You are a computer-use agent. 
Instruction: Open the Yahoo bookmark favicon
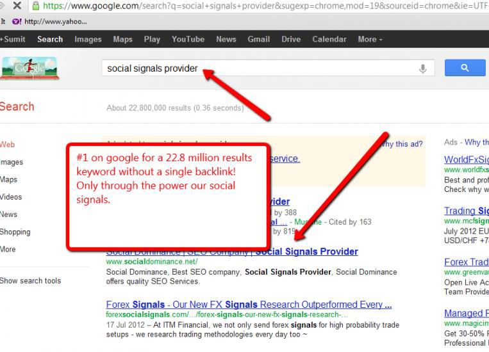[x=17, y=22]
